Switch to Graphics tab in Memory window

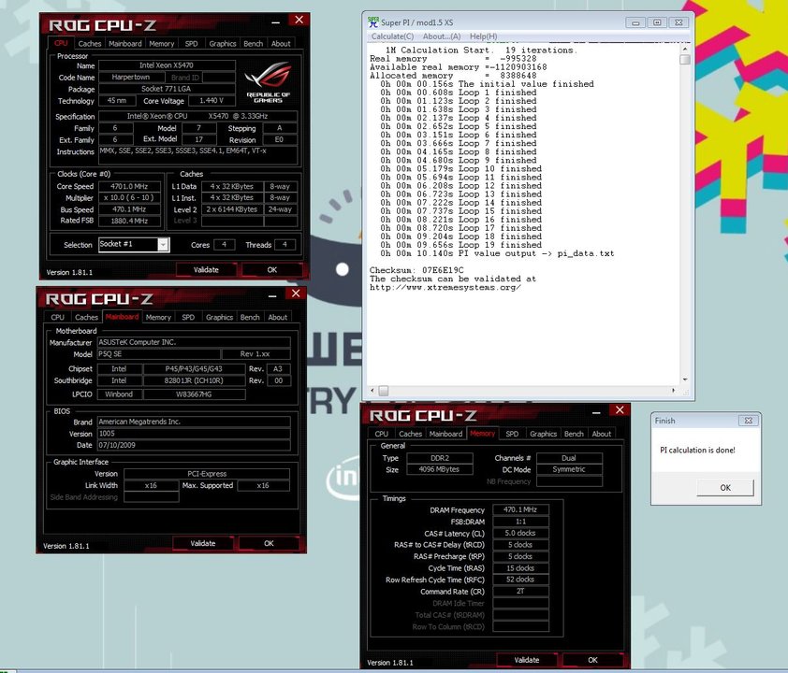coord(543,434)
